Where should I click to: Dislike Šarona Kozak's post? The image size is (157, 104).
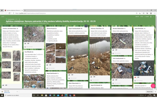tap(50, 65)
